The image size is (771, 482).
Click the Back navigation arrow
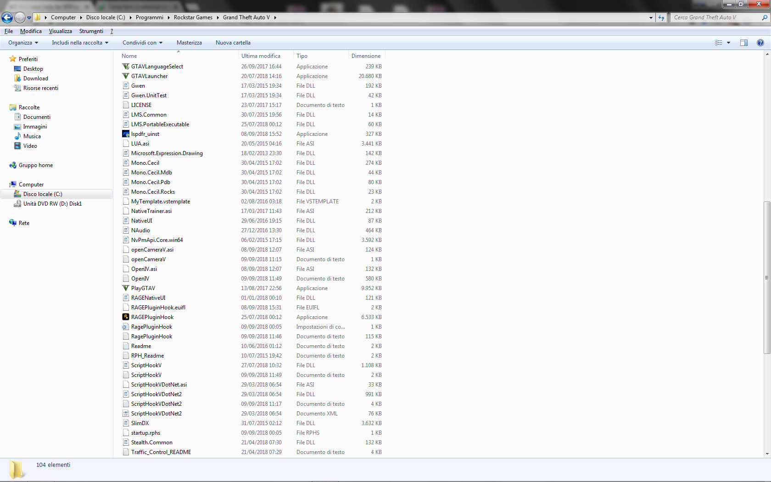point(7,17)
